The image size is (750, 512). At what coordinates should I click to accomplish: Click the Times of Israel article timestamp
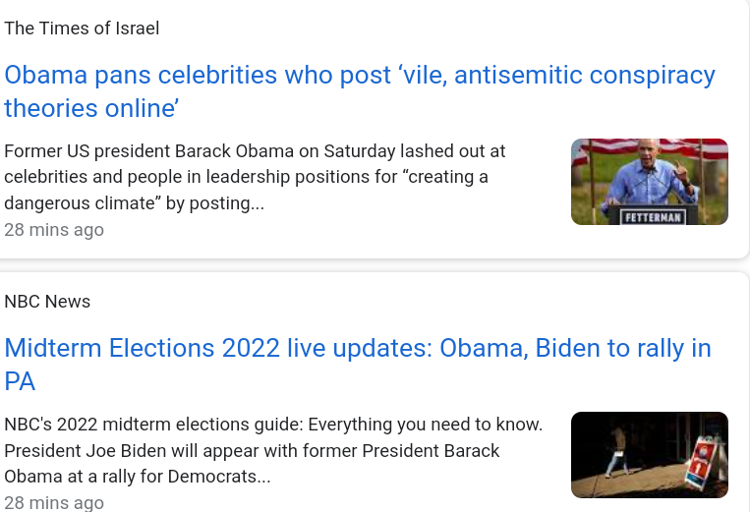54,230
